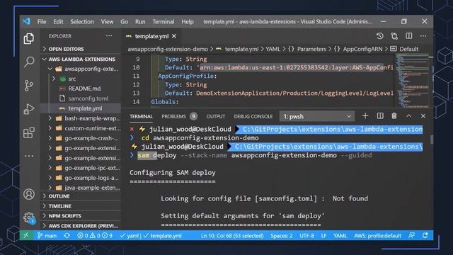453x255 pixels.
Task: Open the Run menu
Action: coord(140,22)
